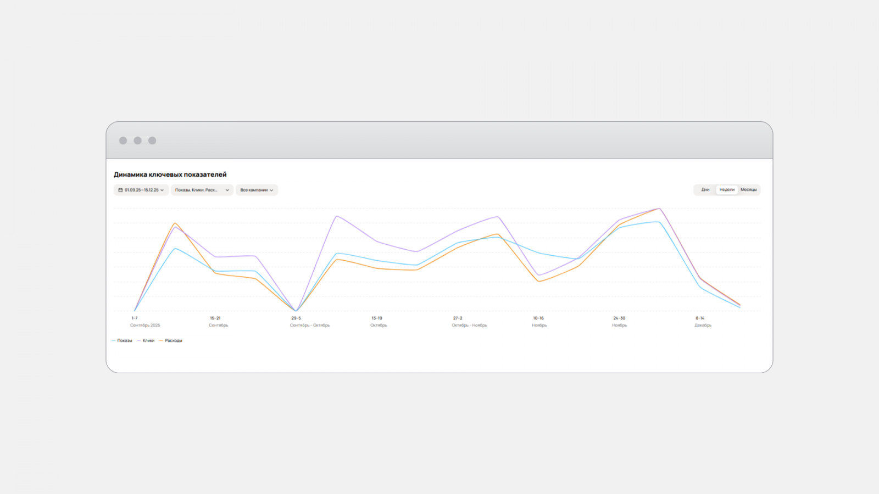Click the 24-30 Ноябрь week label
Image resolution: width=879 pixels, height=494 pixels.
point(619,318)
